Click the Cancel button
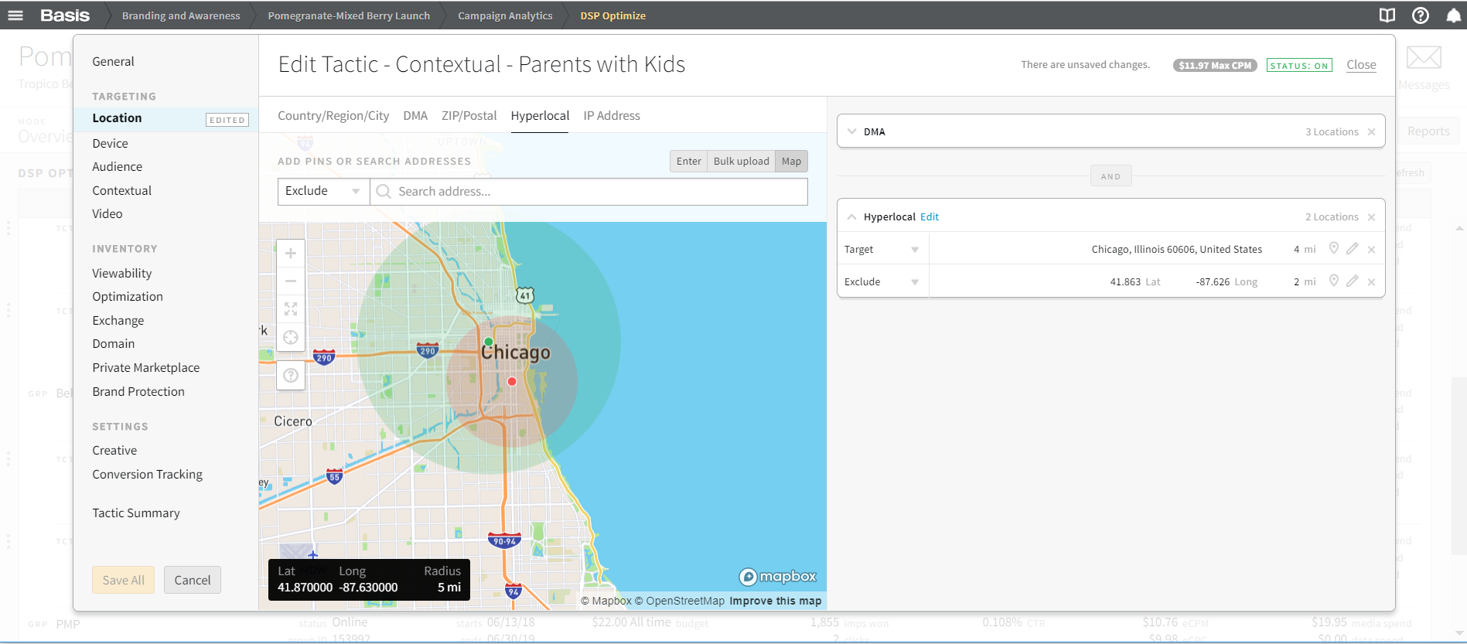Viewport: 1467px width, 644px height. point(192,581)
